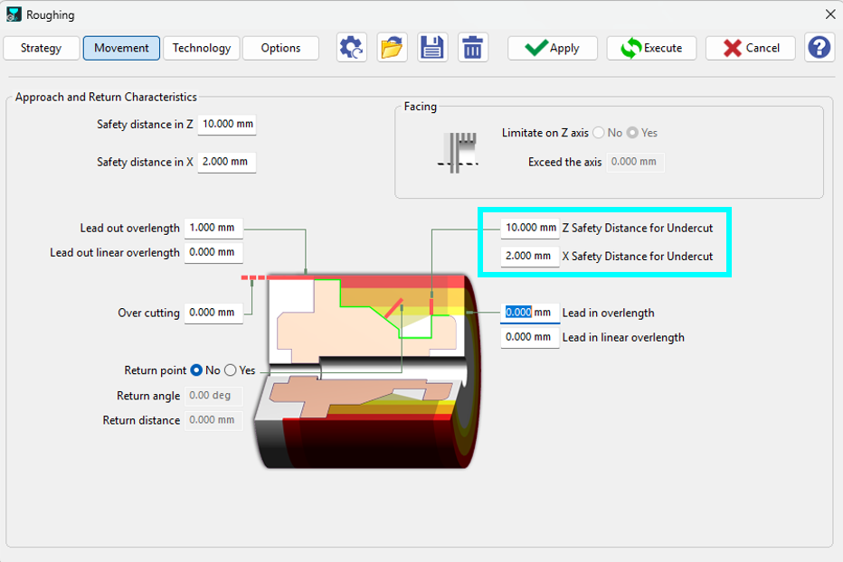Select No for Limitate on Z axis
The height and width of the screenshot is (562, 843).
[x=599, y=133]
